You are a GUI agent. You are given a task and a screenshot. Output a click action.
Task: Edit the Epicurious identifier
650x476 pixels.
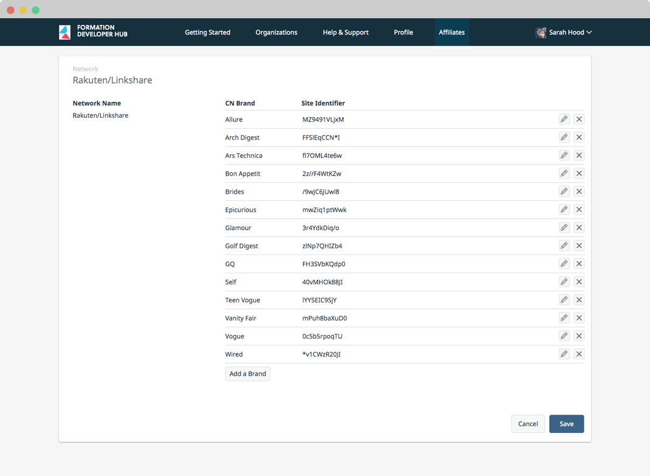[564, 209]
